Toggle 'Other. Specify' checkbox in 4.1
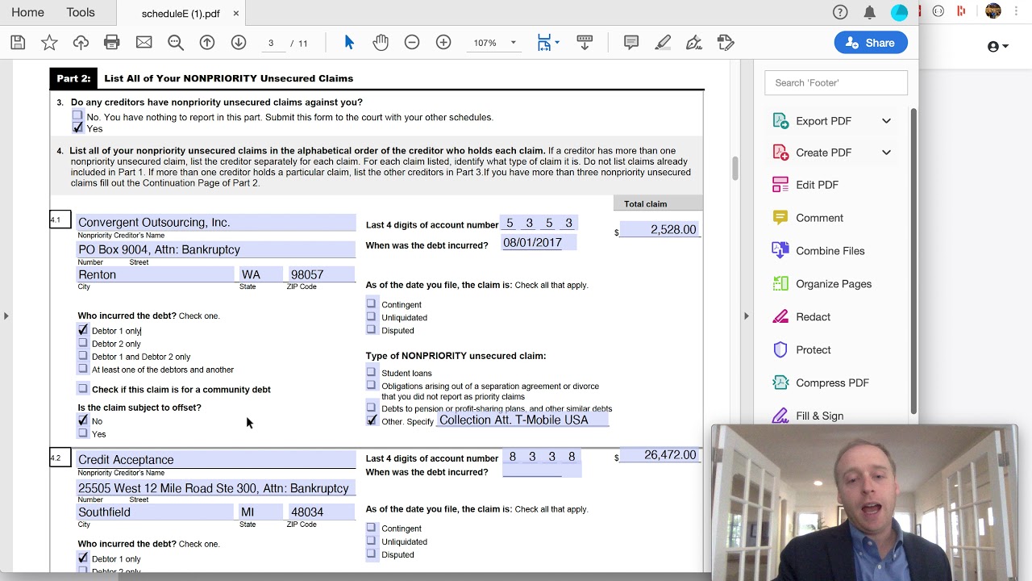The height and width of the screenshot is (581, 1032). [371, 420]
